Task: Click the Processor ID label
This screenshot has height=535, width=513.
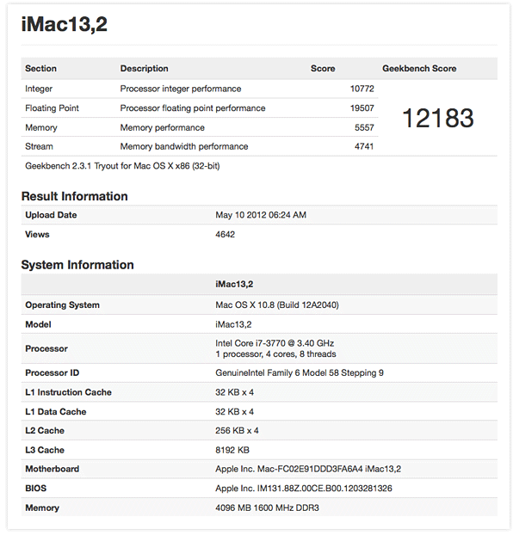Action: (x=52, y=373)
